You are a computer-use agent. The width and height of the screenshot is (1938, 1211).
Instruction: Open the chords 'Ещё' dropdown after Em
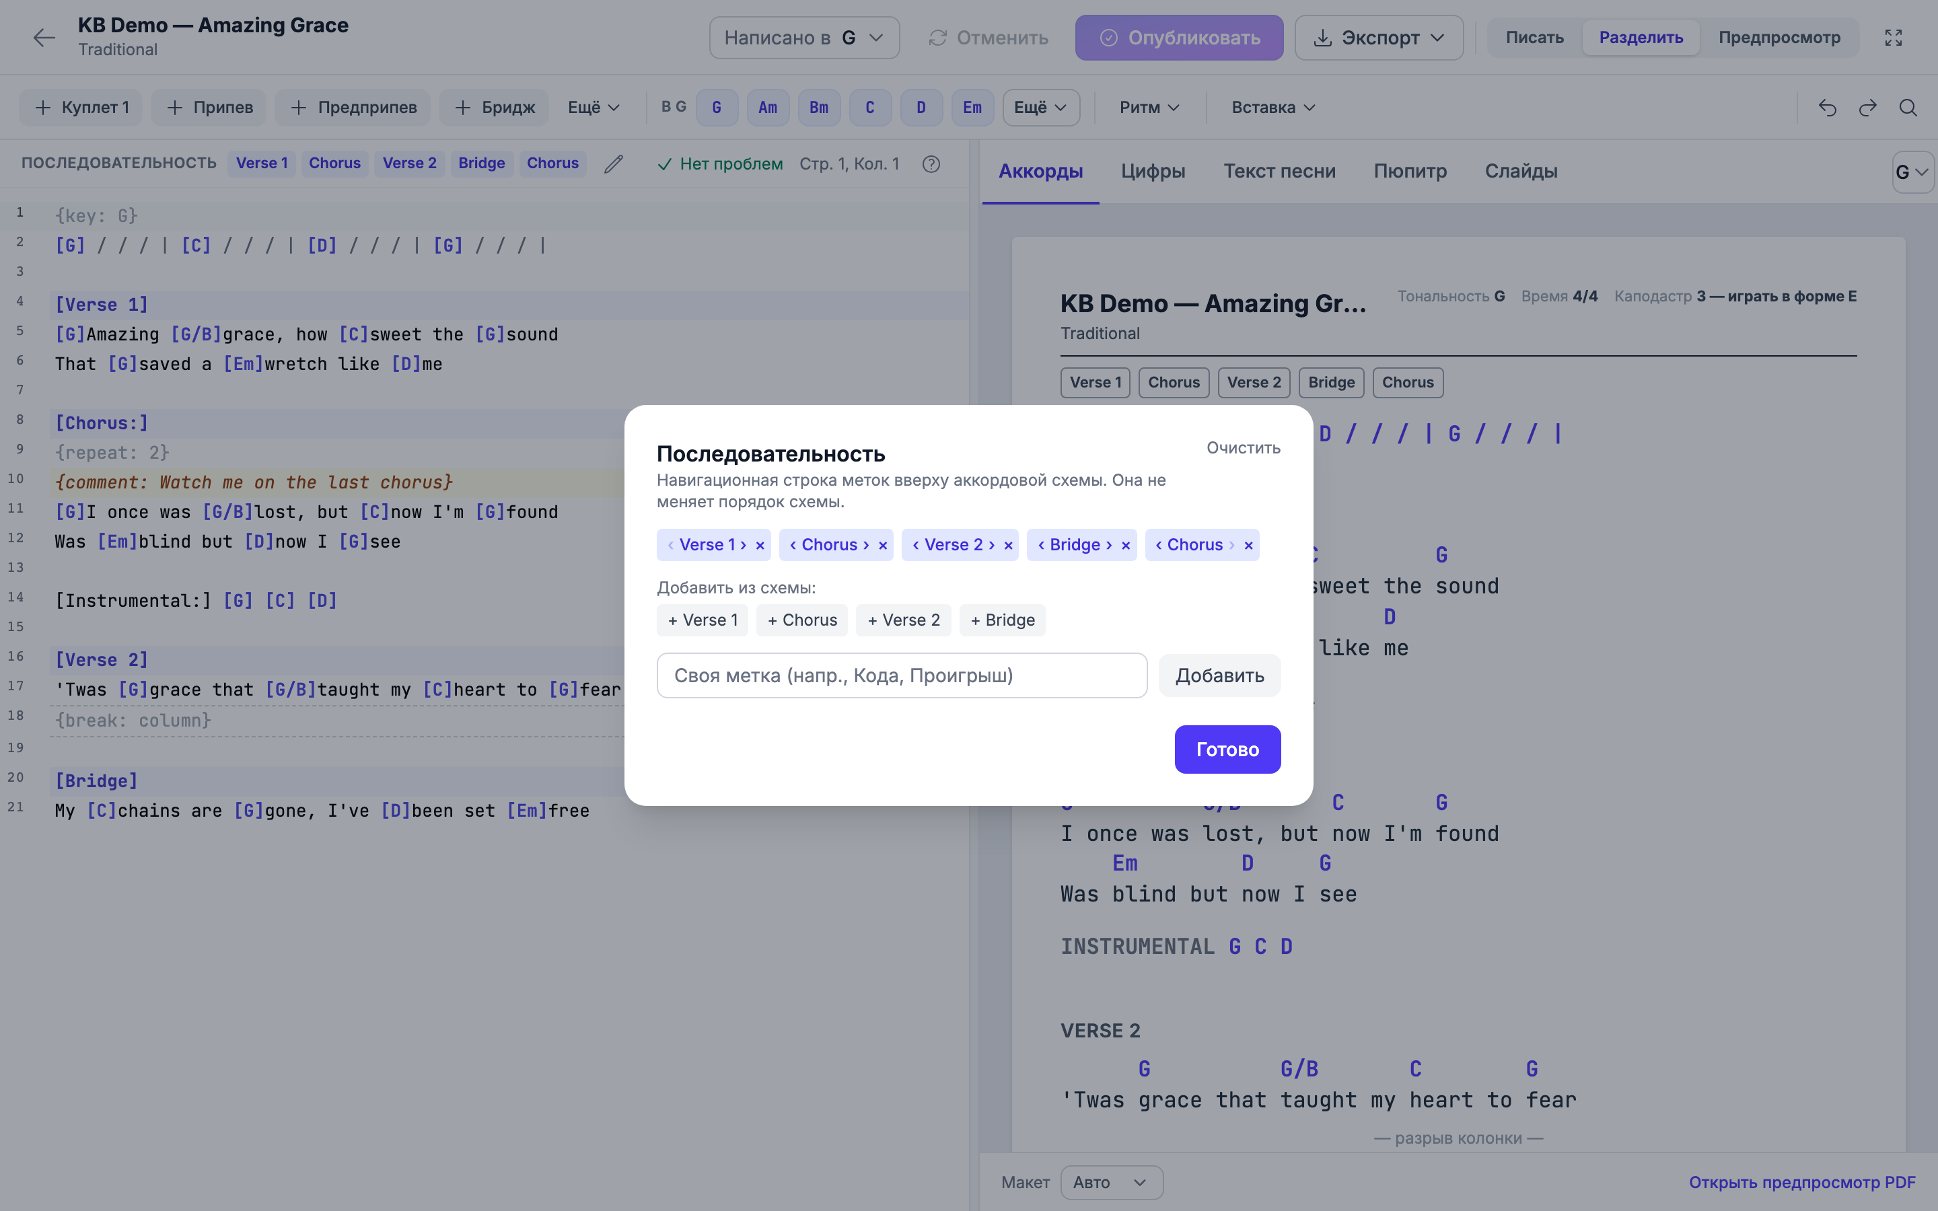click(x=1040, y=108)
